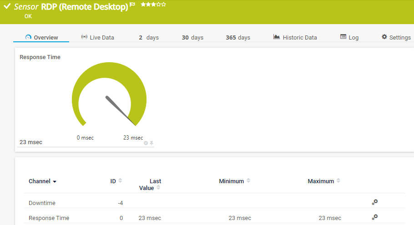Click the OK status checkmark icon
Viewport: 414px width, 225px height.
click(x=7, y=6)
